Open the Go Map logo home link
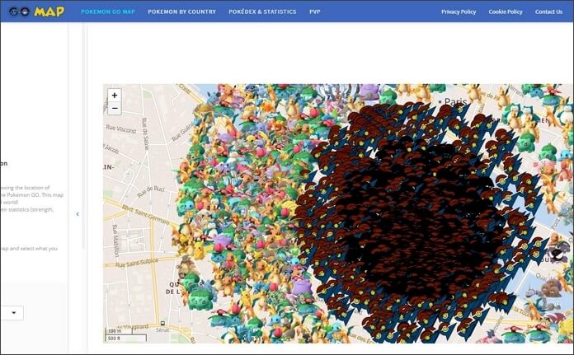Image resolution: width=574 pixels, height=355 pixels. point(37,12)
